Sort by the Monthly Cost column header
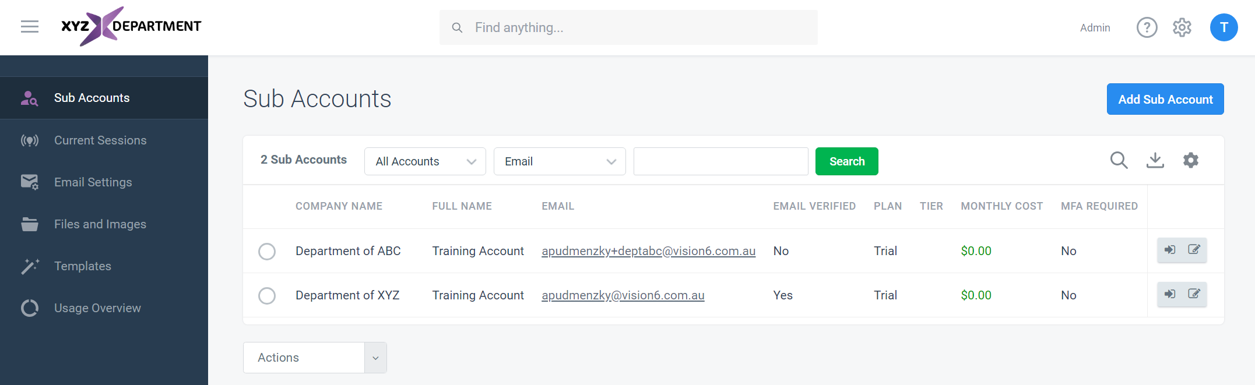Image resolution: width=1255 pixels, height=385 pixels. coord(1002,206)
